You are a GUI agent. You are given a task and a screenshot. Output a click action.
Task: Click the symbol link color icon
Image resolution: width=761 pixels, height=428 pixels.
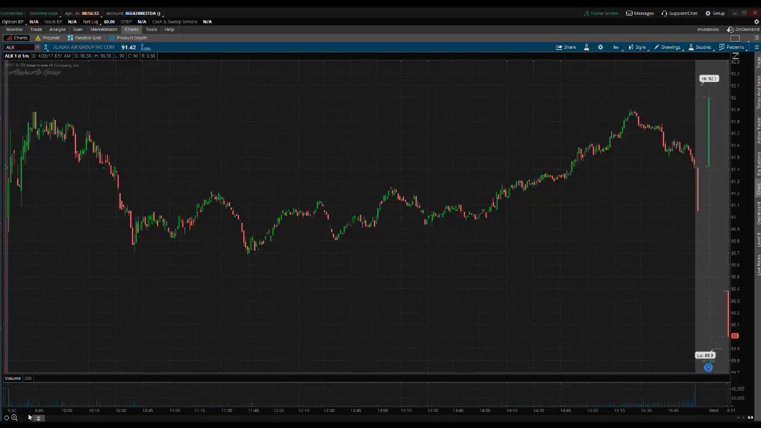coord(46,47)
